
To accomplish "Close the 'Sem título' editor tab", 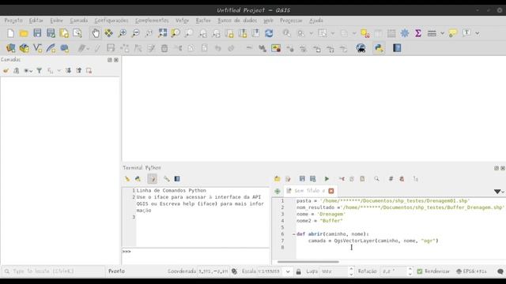I will click(331, 191).
